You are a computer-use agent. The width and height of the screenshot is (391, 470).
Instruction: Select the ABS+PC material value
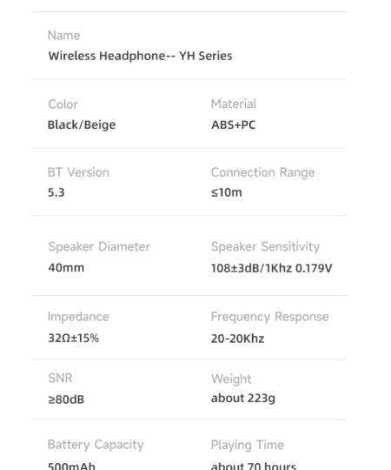pos(234,125)
